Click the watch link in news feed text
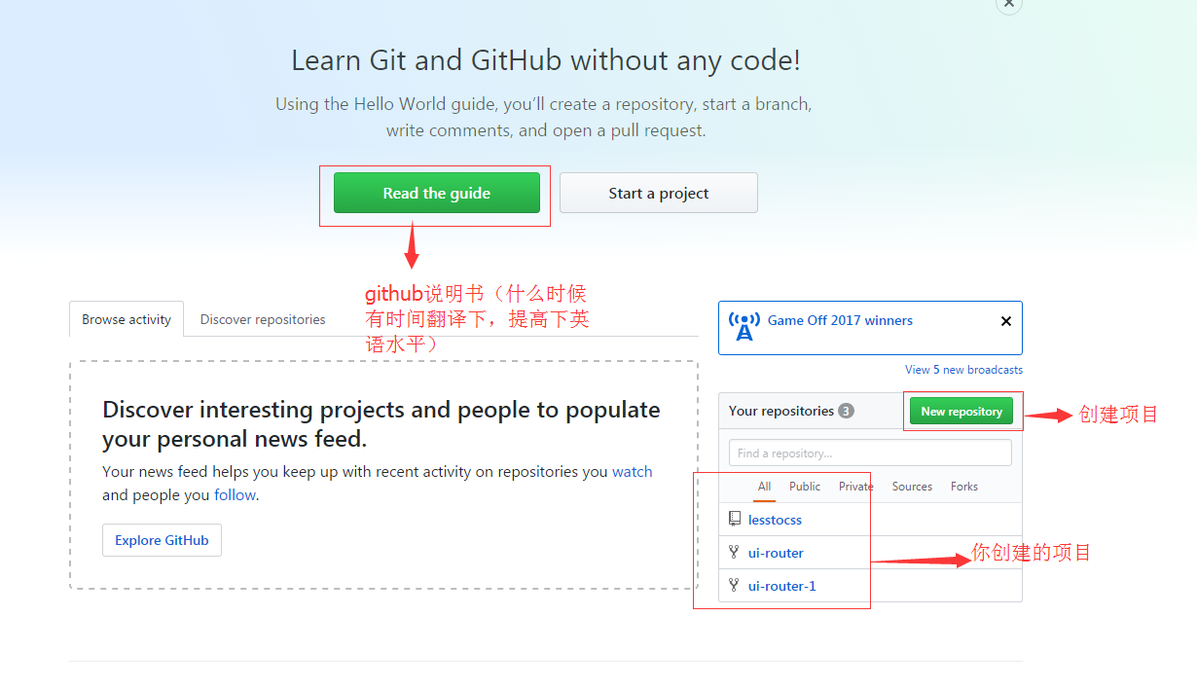 632,472
